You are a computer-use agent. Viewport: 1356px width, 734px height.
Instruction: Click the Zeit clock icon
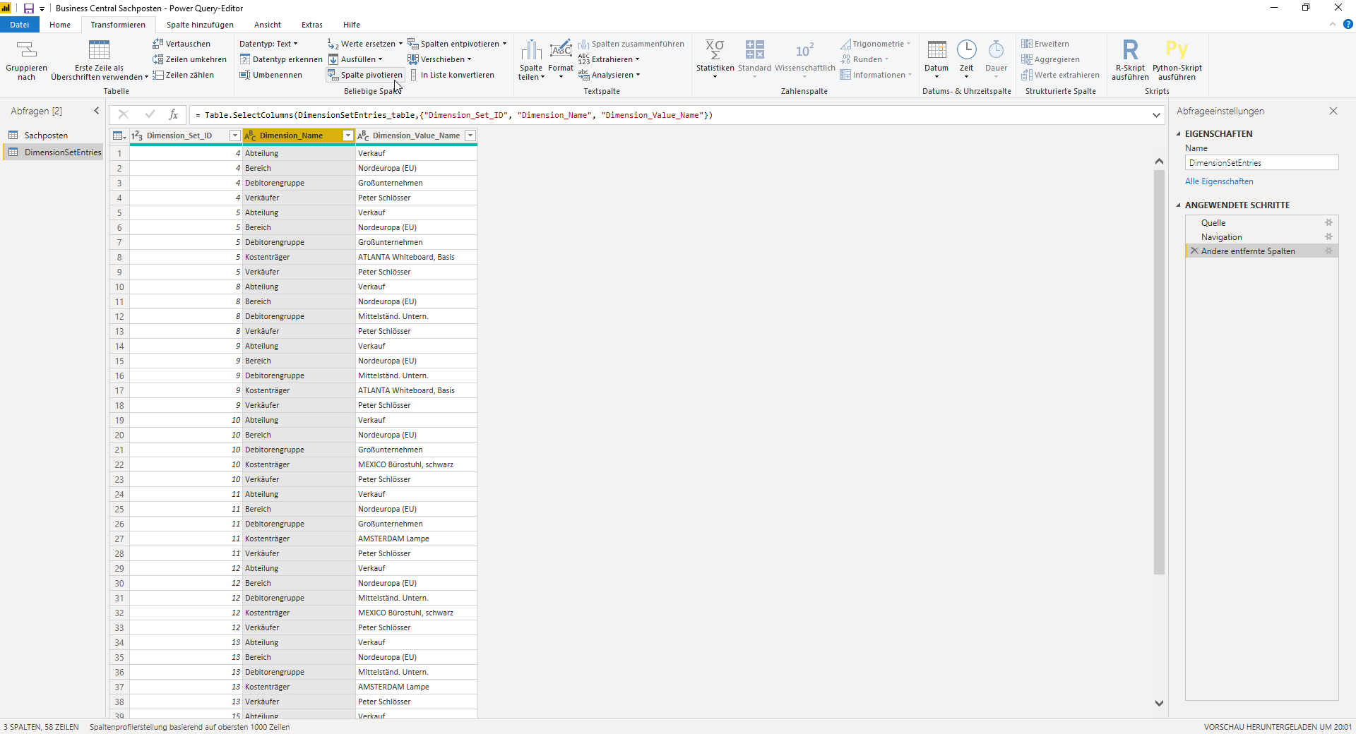click(966, 49)
